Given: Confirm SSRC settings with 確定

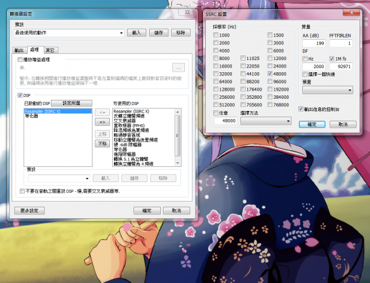Looking at the screenshot, I should [x=312, y=124].
